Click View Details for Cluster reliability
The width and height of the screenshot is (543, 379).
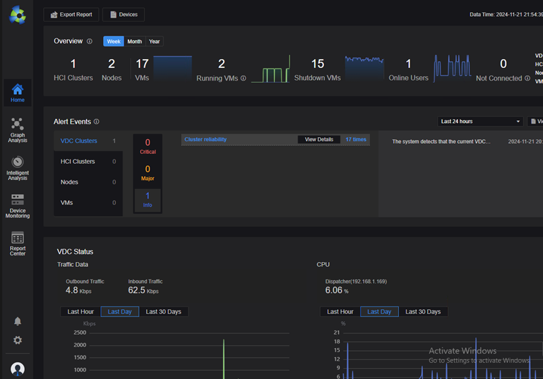319,140
